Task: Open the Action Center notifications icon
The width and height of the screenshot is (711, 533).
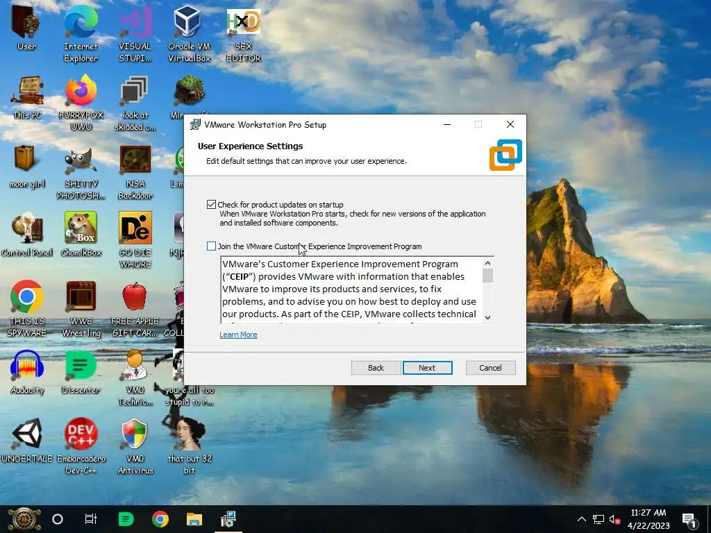Action: point(689,519)
